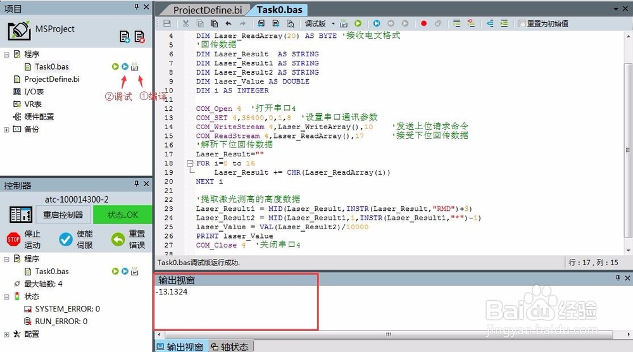Click the Save icon in editor toolbar

pyautogui.click(x=166, y=23)
